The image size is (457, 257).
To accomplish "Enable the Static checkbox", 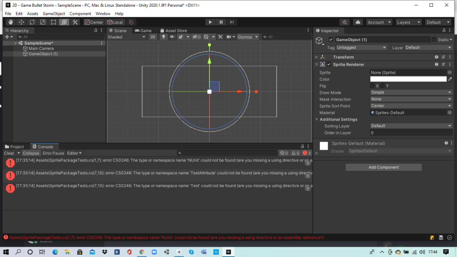I will [434, 40].
